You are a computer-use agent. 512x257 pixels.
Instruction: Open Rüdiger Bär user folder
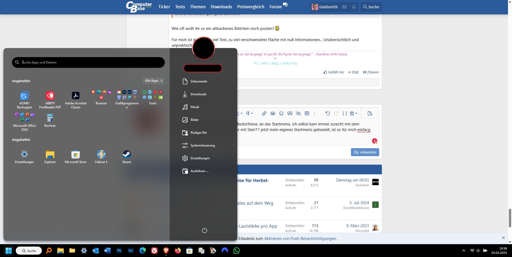click(195, 133)
